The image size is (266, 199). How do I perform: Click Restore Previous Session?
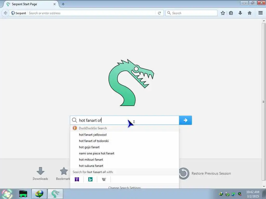tap(205, 173)
